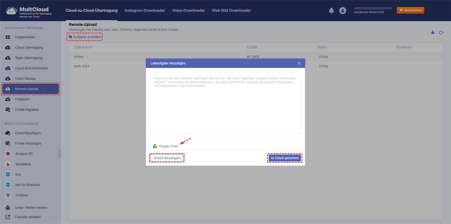The width and height of the screenshot is (451, 224).
Task: Click the link input text area
Action: pos(225,103)
